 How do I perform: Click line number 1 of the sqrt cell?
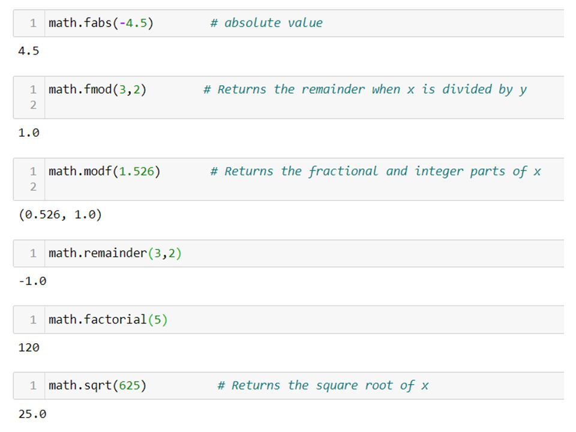[33, 386]
